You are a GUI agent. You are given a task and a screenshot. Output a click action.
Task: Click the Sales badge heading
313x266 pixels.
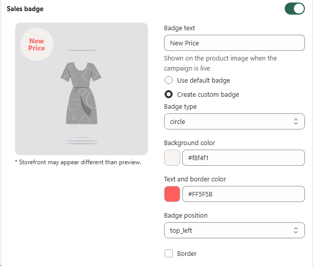point(25,9)
